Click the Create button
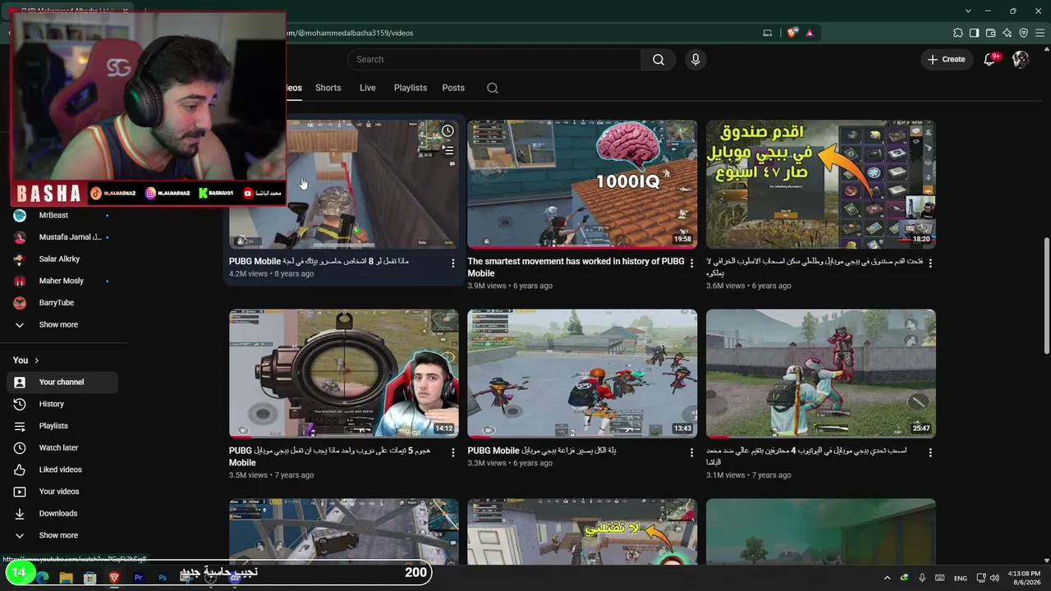This screenshot has height=591, width=1051. coord(947,59)
